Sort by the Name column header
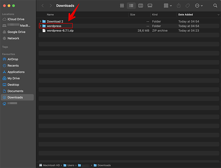The image size is (221, 168). point(50,14)
